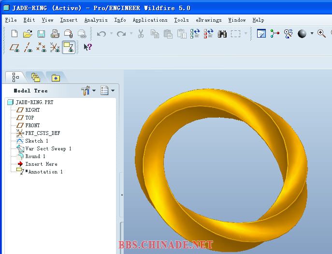Toggle annotation element display
Viewport: 332px width, 254px height.
[69, 47]
